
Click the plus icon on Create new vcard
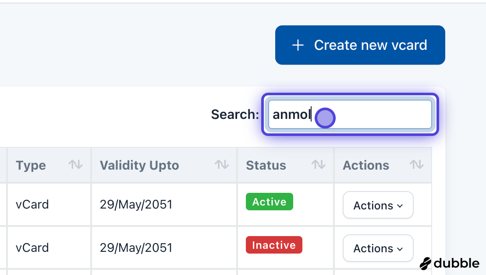298,45
